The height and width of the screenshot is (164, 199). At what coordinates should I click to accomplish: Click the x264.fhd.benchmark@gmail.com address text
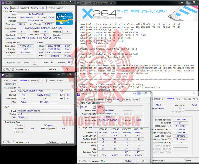[97, 90]
